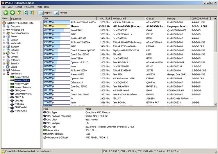Viewport: 218px width, 154px height.
Task: Select FPU SinJulia benchmark
Action: click(21, 111)
